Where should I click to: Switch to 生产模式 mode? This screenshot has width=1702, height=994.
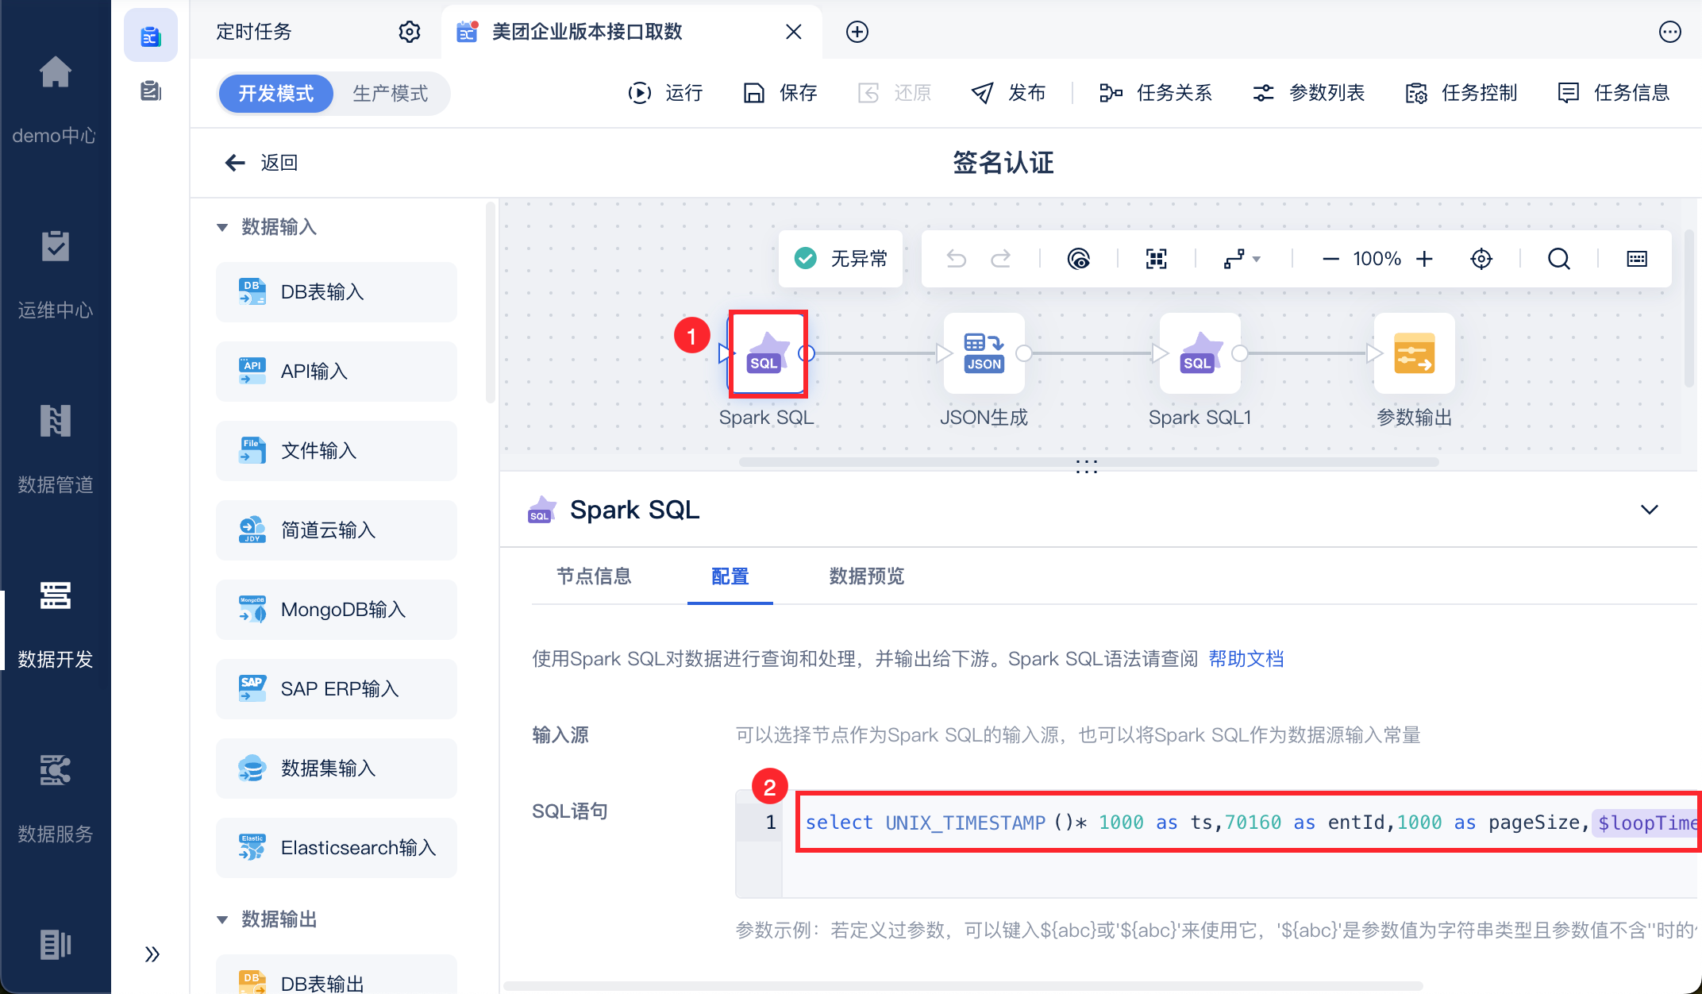pos(390,94)
